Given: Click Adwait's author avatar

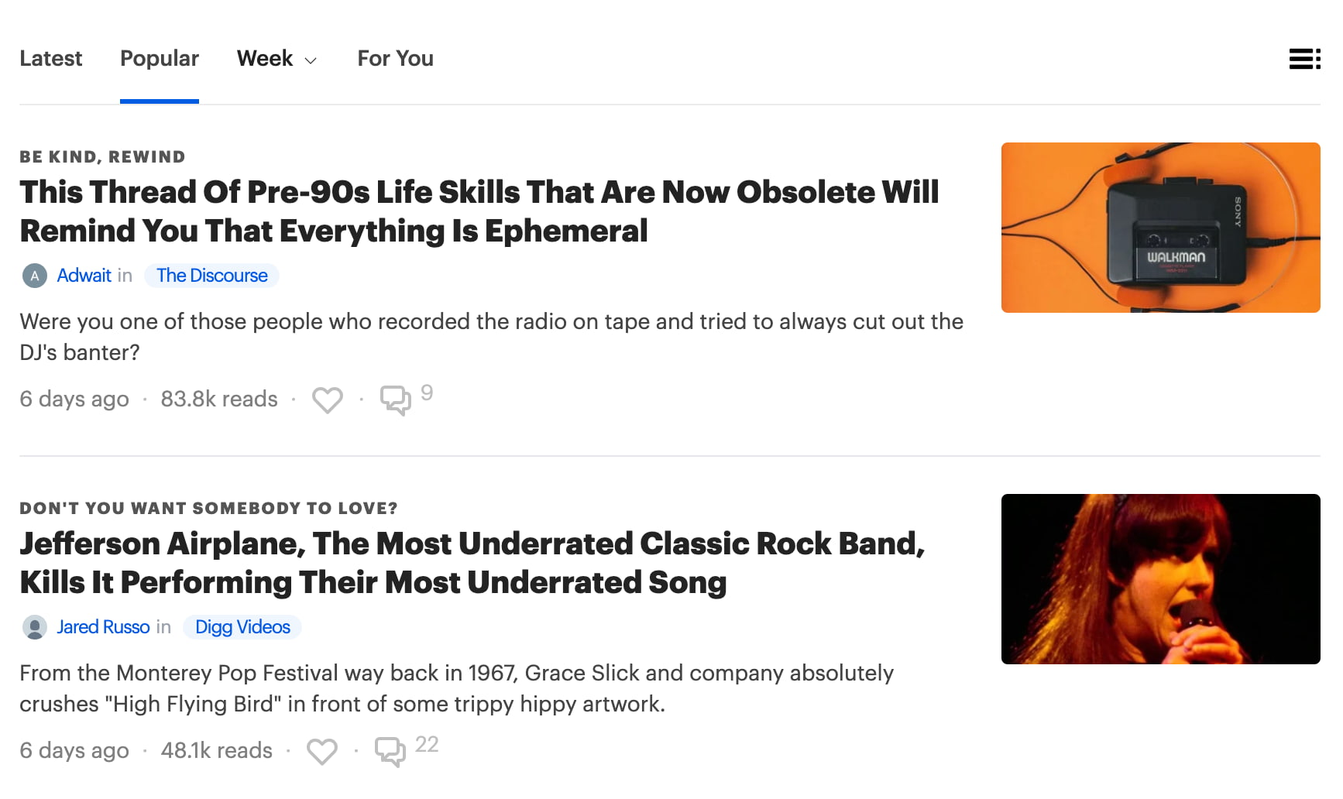Looking at the screenshot, I should coord(35,276).
